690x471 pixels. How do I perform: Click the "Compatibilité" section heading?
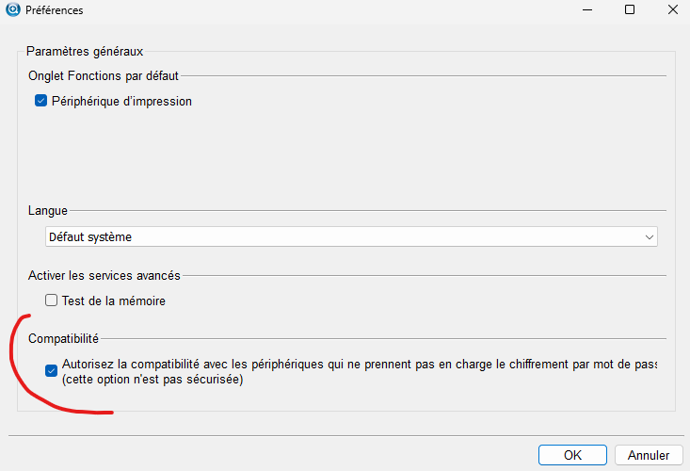tap(63, 337)
